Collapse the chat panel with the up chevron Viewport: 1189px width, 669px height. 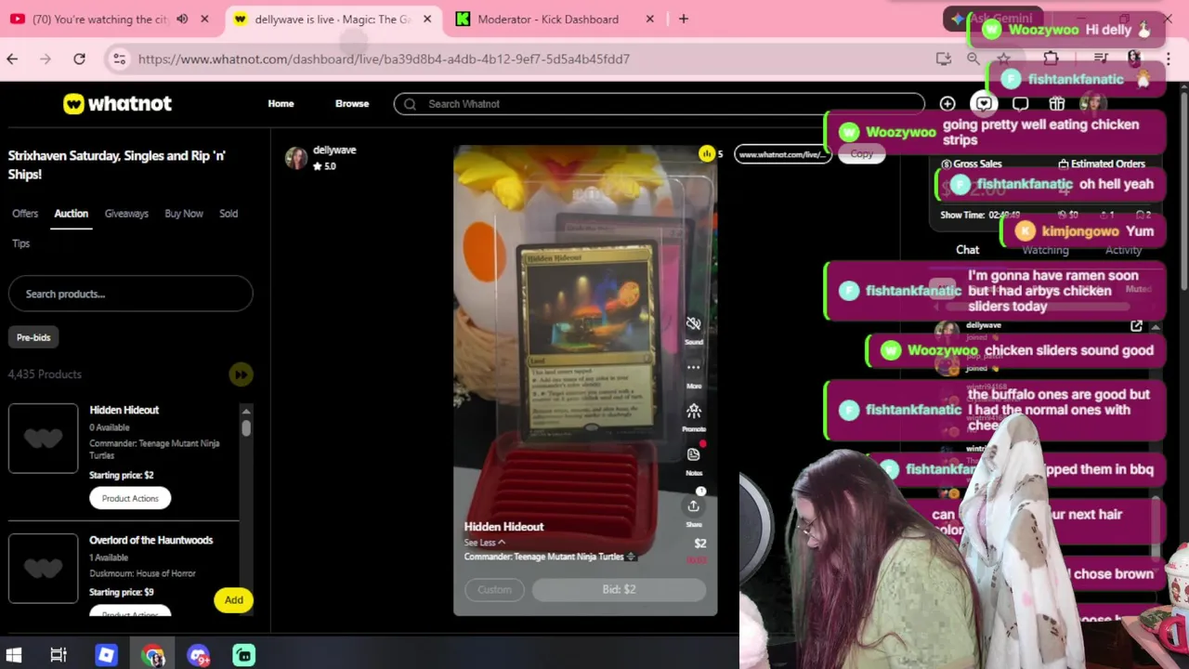tap(1156, 326)
